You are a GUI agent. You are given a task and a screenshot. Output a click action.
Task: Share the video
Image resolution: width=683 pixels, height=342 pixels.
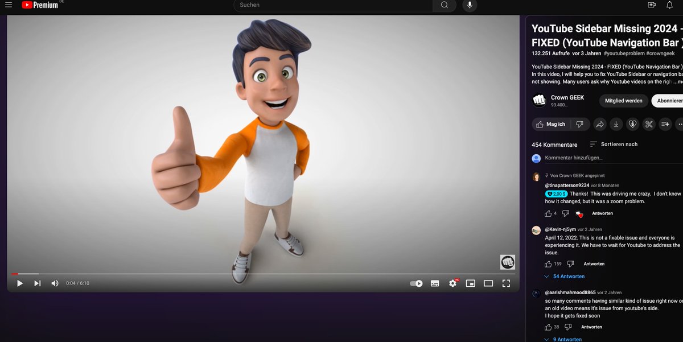599,124
